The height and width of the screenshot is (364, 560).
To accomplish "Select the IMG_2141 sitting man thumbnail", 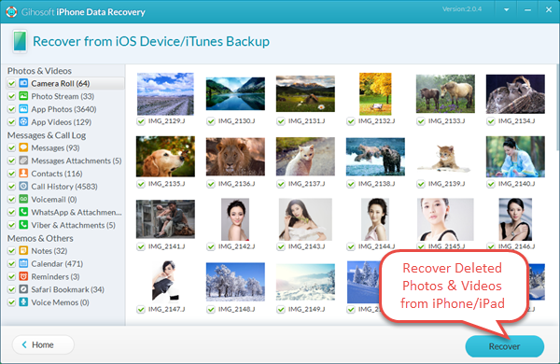I will (x=165, y=219).
